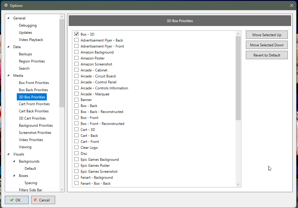Click the Options gear icon in title bar
Image resolution: width=298 pixels, height=208 pixels.
pyautogui.click(x=6, y=5)
